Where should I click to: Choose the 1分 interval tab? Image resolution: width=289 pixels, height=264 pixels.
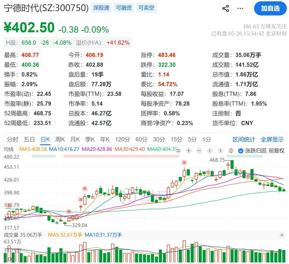tap(207, 139)
